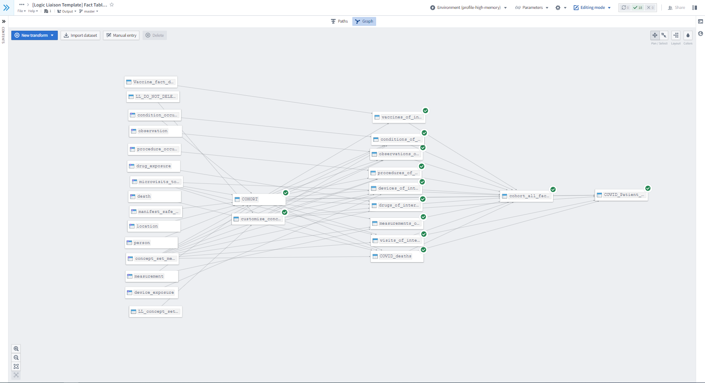Star this workbook as favorite
This screenshot has width=705, height=383.
click(x=112, y=5)
